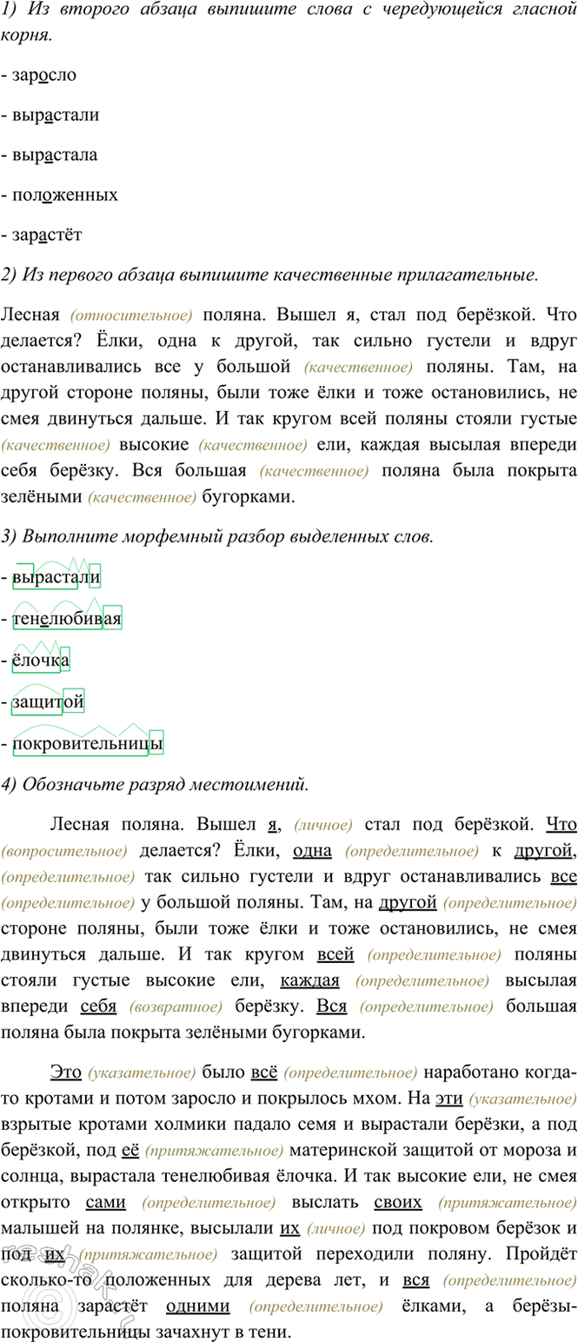Select the morpheme-parsed word 'тенелюбивая'
This screenshot has width=578, height=1342.
point(66,618)
